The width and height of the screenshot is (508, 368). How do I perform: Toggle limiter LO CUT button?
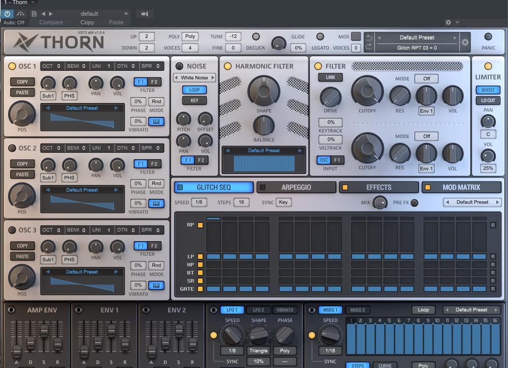click(x=488, y=100)
